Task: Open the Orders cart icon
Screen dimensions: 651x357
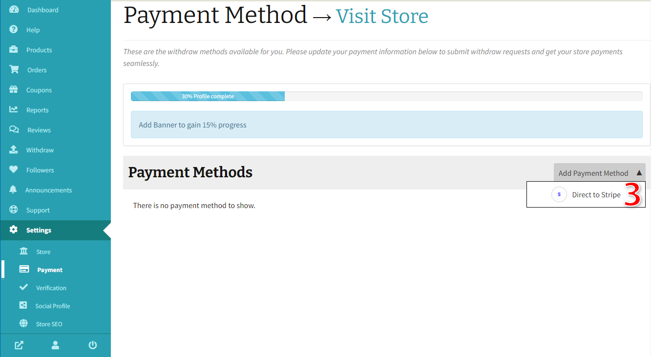Action: click(14, 70)
